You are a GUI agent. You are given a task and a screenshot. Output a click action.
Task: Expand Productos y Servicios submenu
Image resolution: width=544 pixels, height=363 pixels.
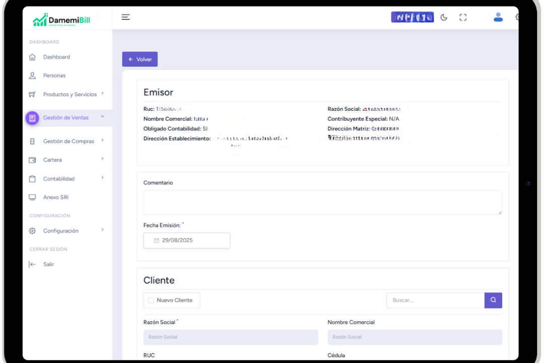(102, 93)
